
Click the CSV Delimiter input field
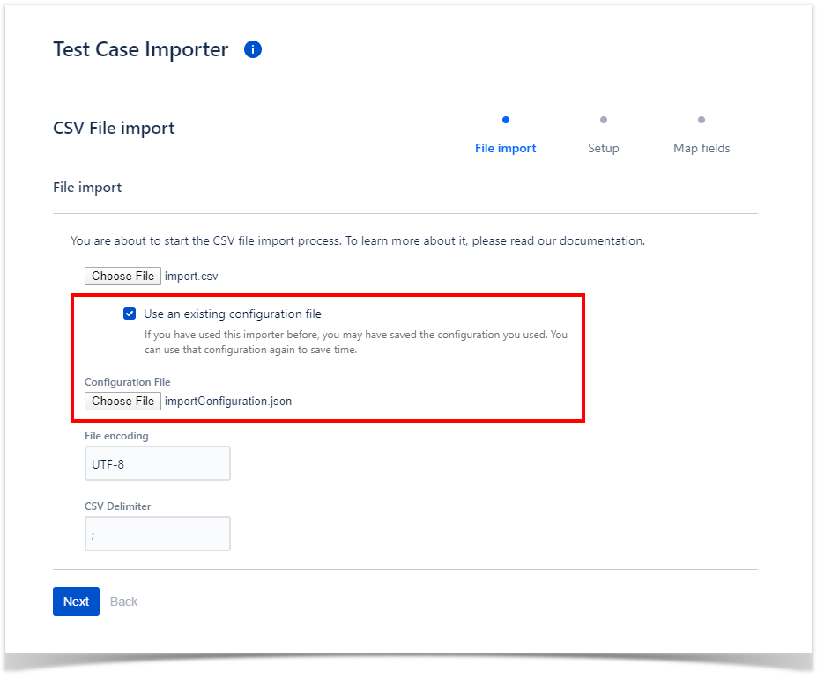pyautogui.click(x=158, y=534)
